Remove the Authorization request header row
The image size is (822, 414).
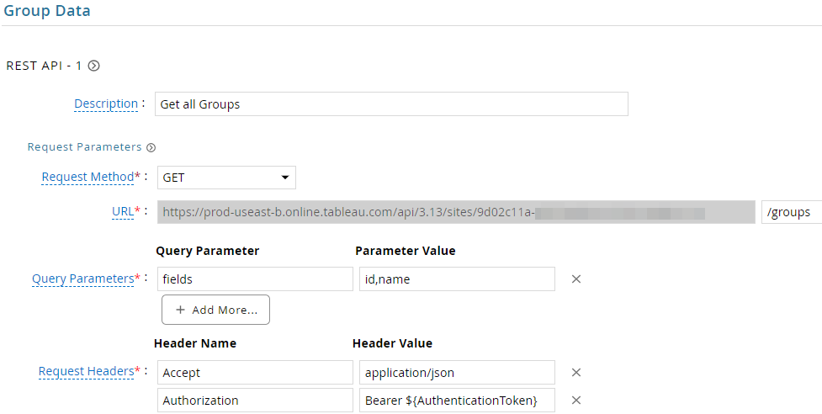pos(576,401)
